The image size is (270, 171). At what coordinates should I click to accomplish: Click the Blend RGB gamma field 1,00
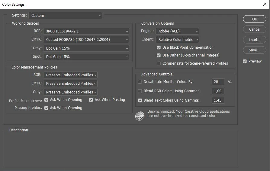tap(218, 91)
